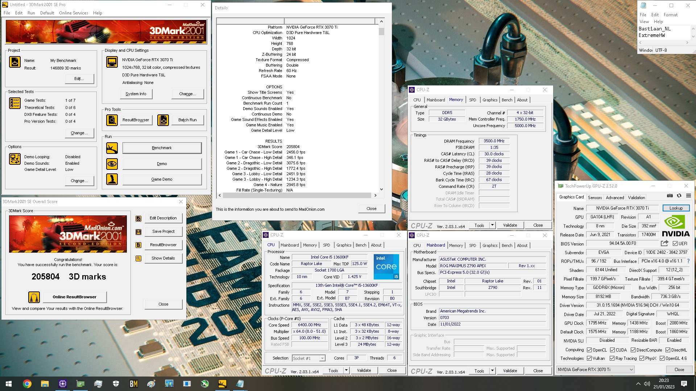Viewport: 696px width, 391px height.
Task: Click the Bus Interface question mark in GPU-Z
Action: click(x=688, y=261)
